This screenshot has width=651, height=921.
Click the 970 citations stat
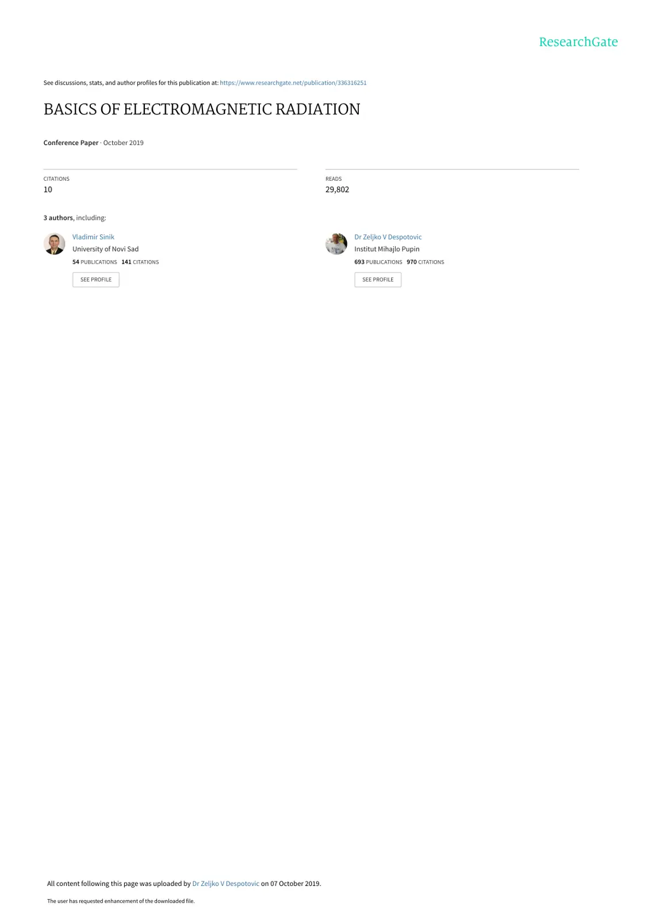click(425, 262)
